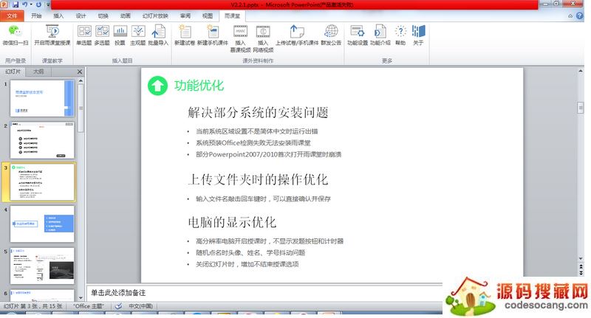Insert a 投票 poll question
591x318 pixels.
point(120,33)
